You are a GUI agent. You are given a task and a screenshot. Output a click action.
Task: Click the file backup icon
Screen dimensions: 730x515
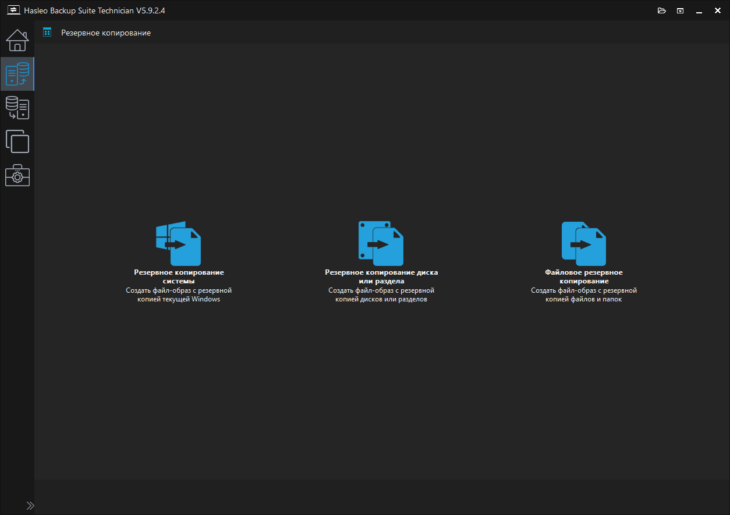click(x=584, y=243)
